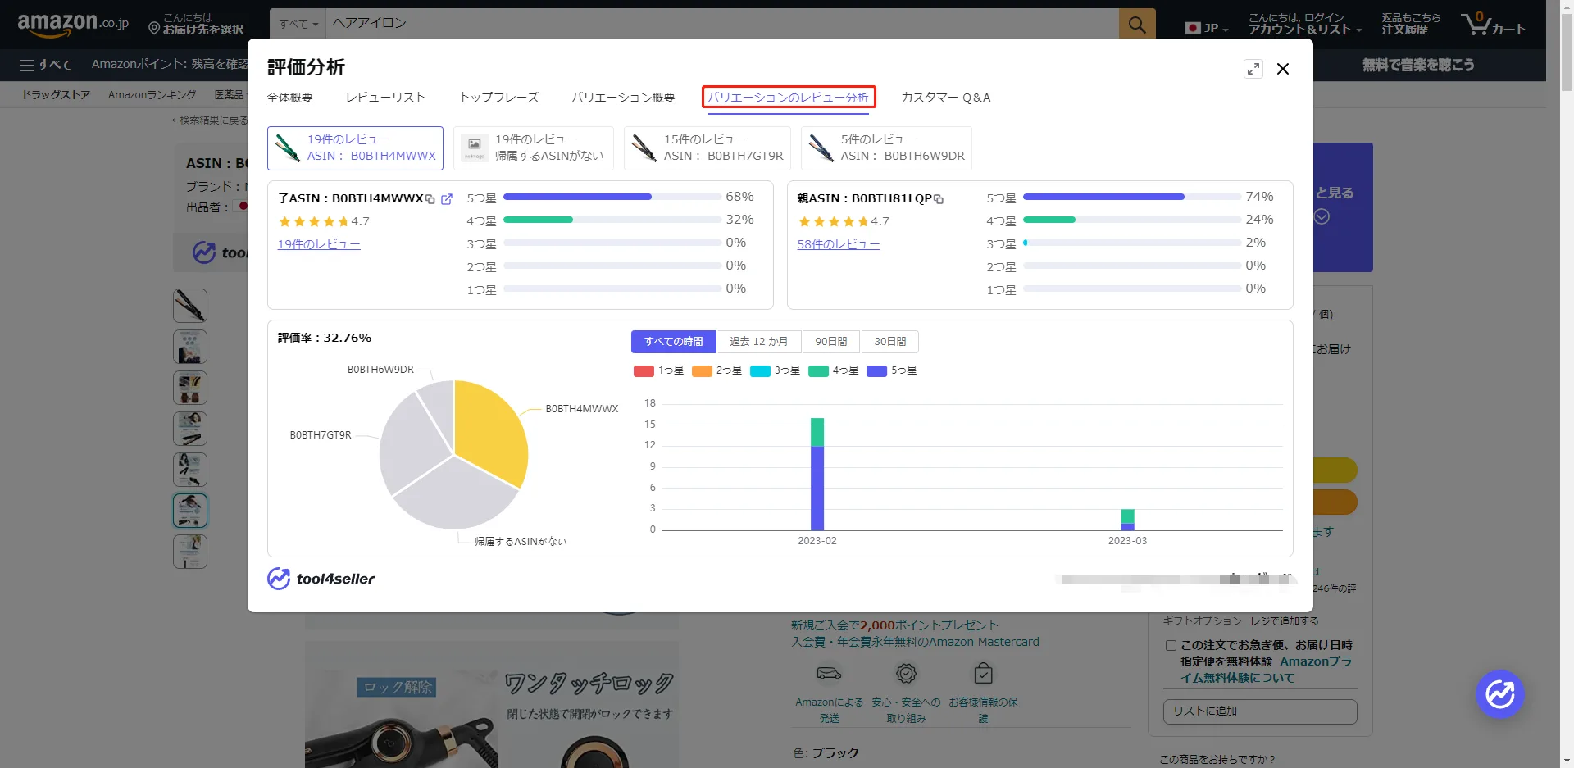Open the hamburger すべて menu
The width and height of the screenshot is (1574, 768).
click(45, 65)
